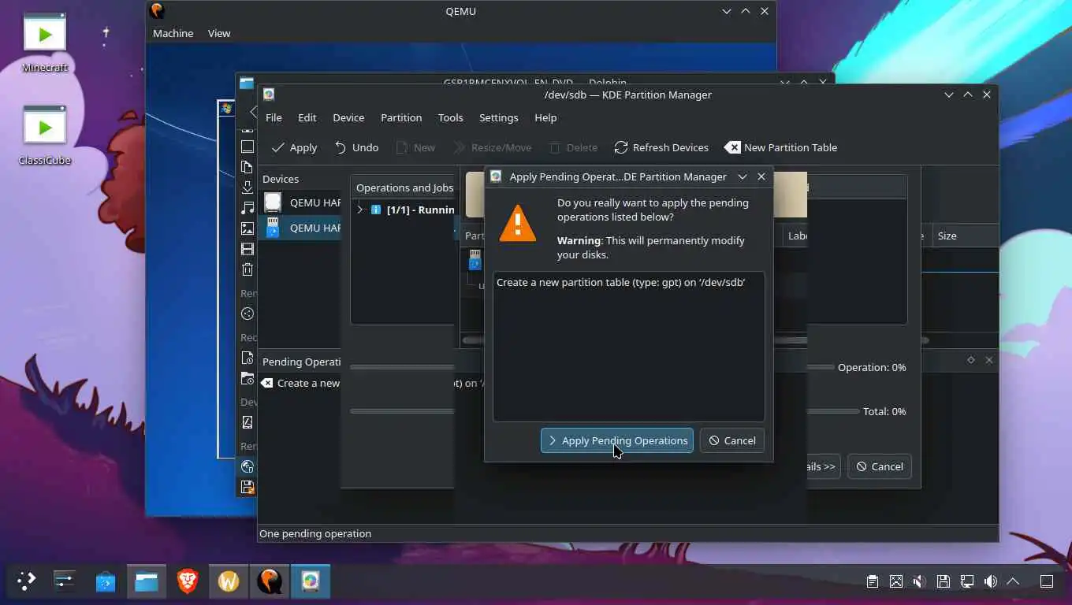Click the Dolphin sidebar Music note icon

[x=248, y=208]
